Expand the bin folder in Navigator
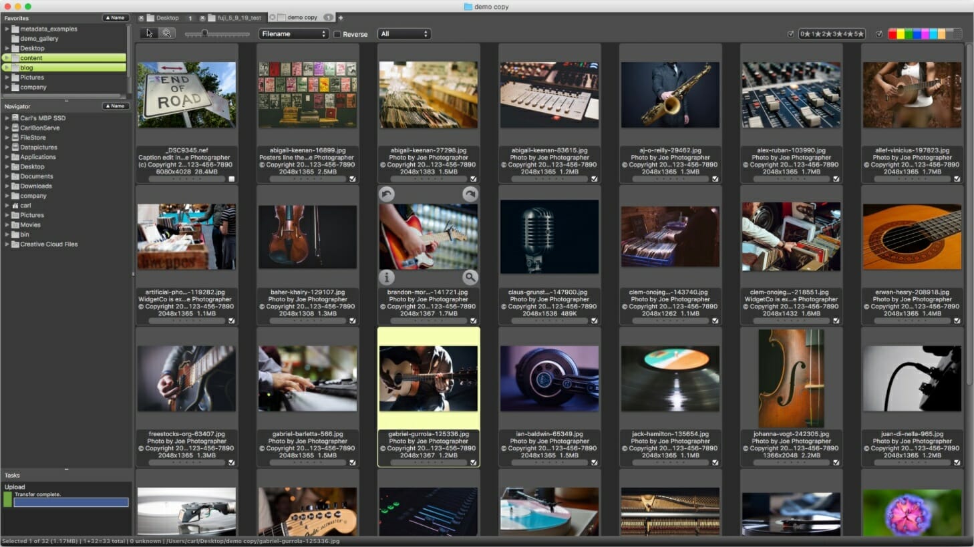This screenshot has width=974, height=547. click(7, 234)
